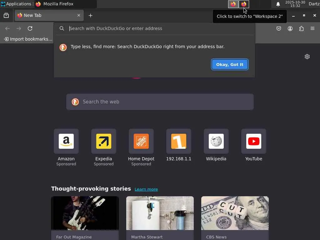Click the Back navigation arrow

click(x=7, y=28)
